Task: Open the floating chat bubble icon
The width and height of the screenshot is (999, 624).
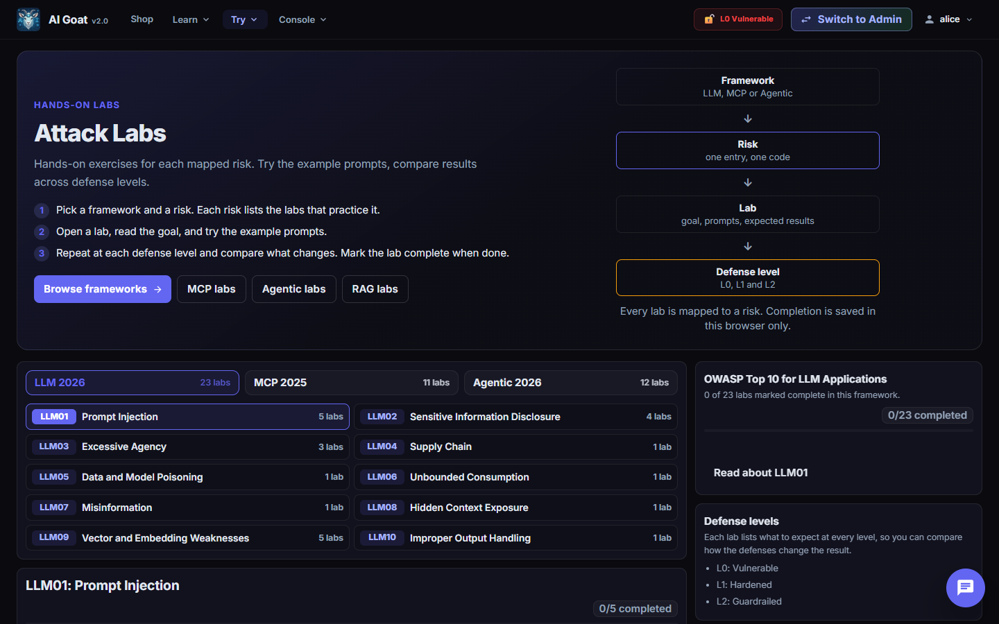Action: (965, 588)
